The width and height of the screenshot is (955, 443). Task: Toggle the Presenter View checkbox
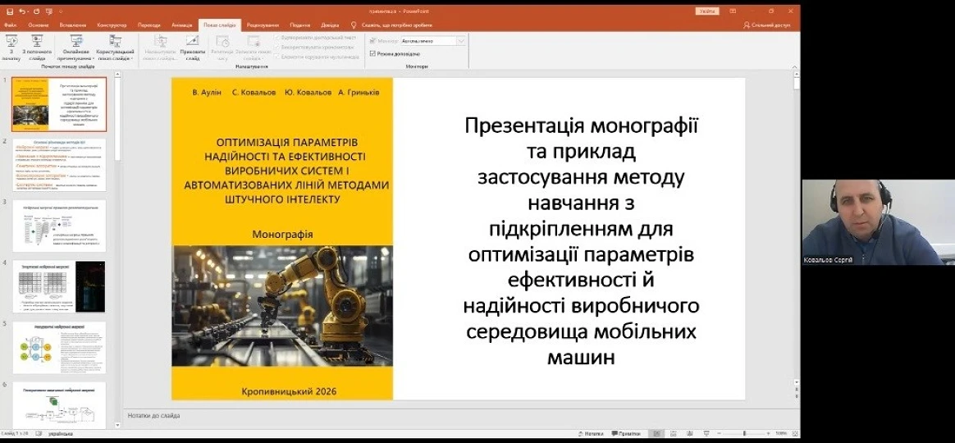click(373, 53)
